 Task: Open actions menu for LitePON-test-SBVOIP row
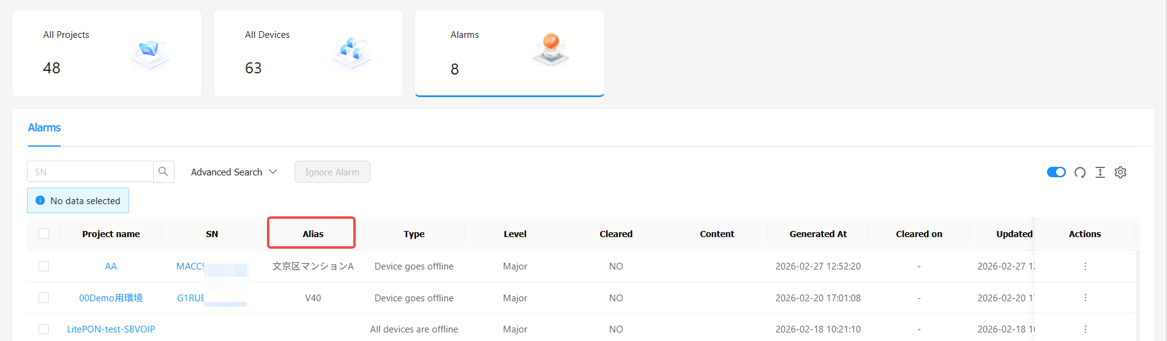coord(1085,329)
